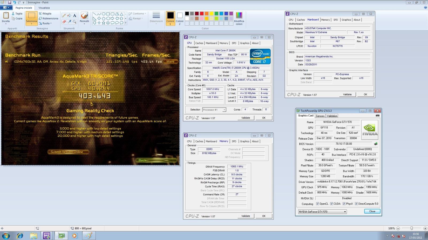Click the Save icon in Paint title bar
428x240 pixels.
pos(10,2)
